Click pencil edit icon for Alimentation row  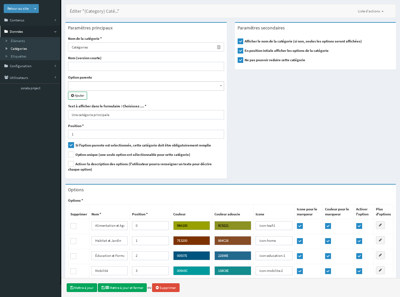pos(380,225)
